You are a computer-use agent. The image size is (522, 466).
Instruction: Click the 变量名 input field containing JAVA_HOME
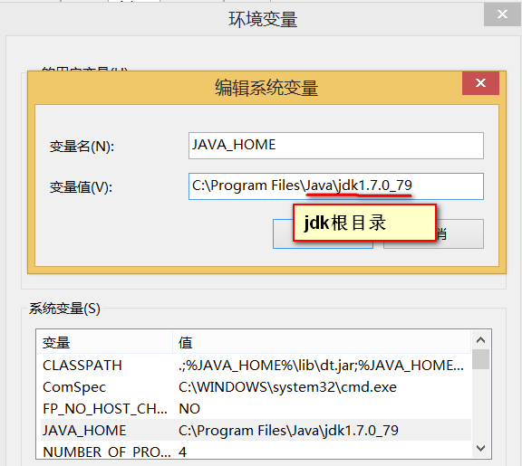coord(336,146)
